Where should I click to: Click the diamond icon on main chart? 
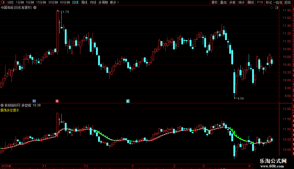pos(272,8)
